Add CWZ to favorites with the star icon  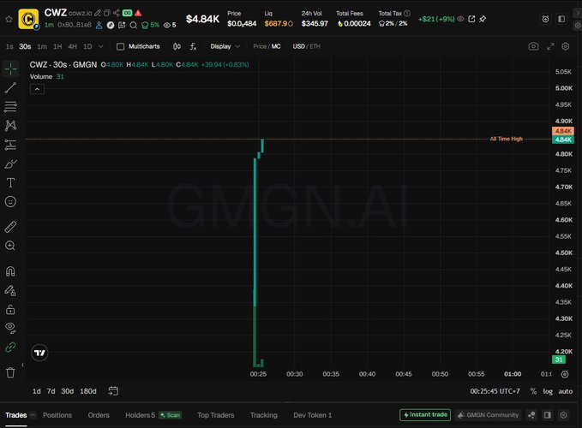(x=9, y=19)
